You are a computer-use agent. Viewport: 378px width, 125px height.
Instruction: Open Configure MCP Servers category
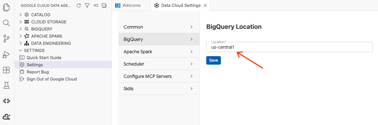pos(159,76)
